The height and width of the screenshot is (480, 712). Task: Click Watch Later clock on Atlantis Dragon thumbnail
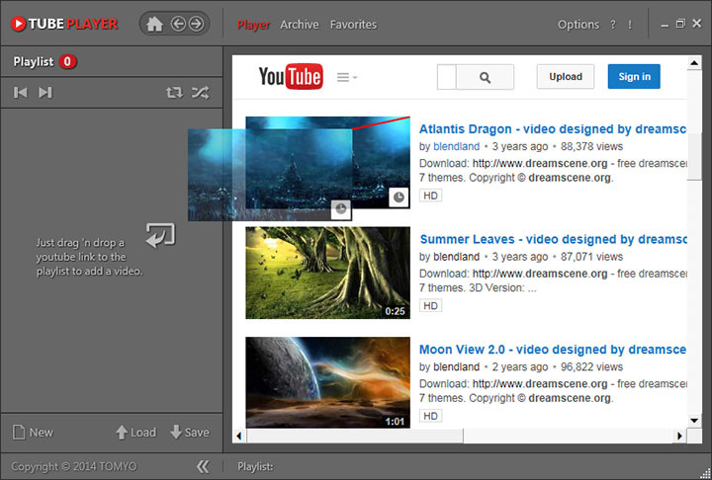coord(399,198)
